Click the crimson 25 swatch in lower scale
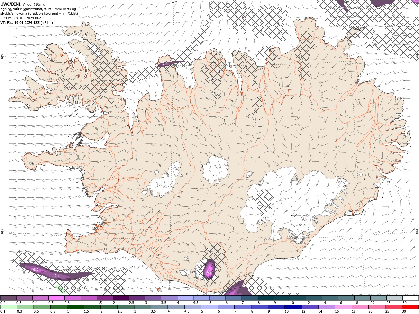Viewport: 419px width, 314px height. coord(393,307)
